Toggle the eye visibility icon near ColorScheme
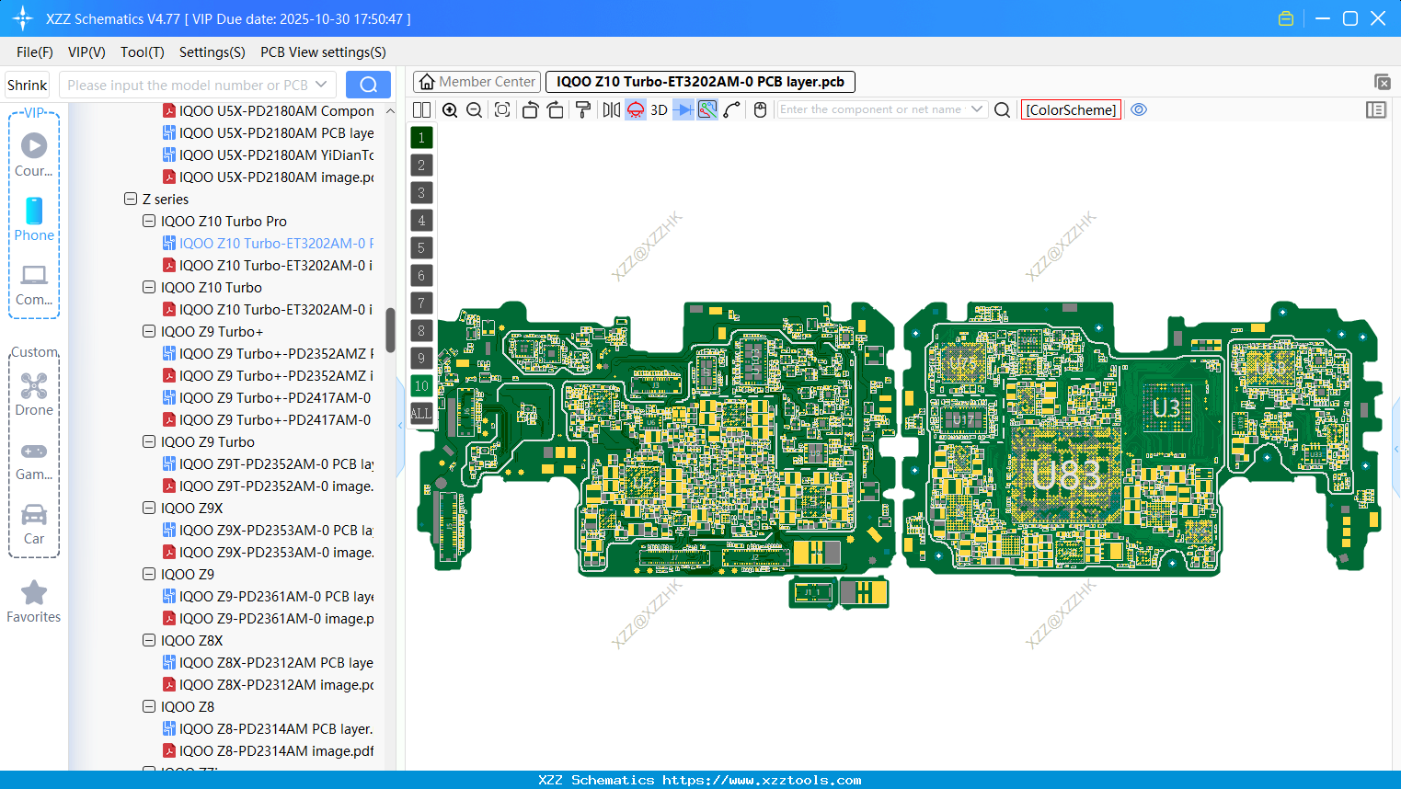The width and height of the screenshot is (1401, 789). [x=1139, y=109]
